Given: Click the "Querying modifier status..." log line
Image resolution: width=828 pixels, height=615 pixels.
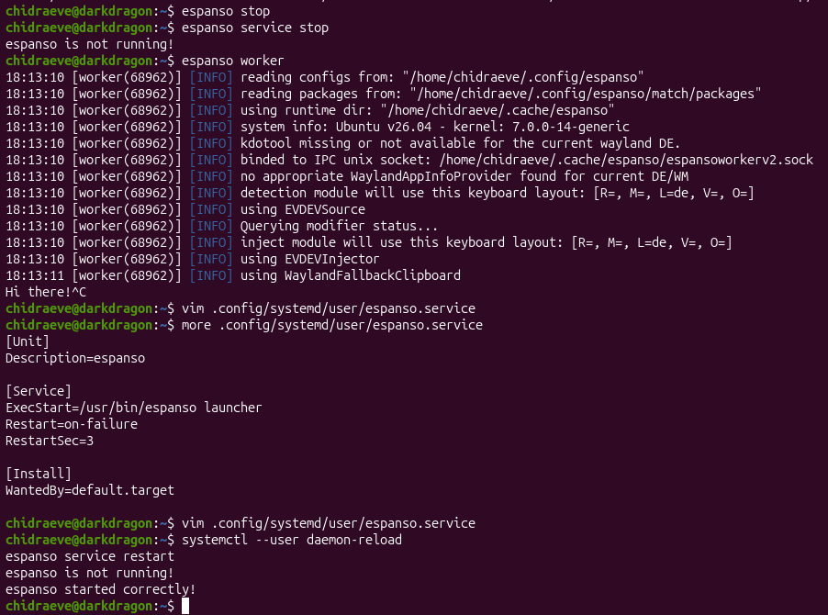Looking at the screenshot, I should (339, 226).
